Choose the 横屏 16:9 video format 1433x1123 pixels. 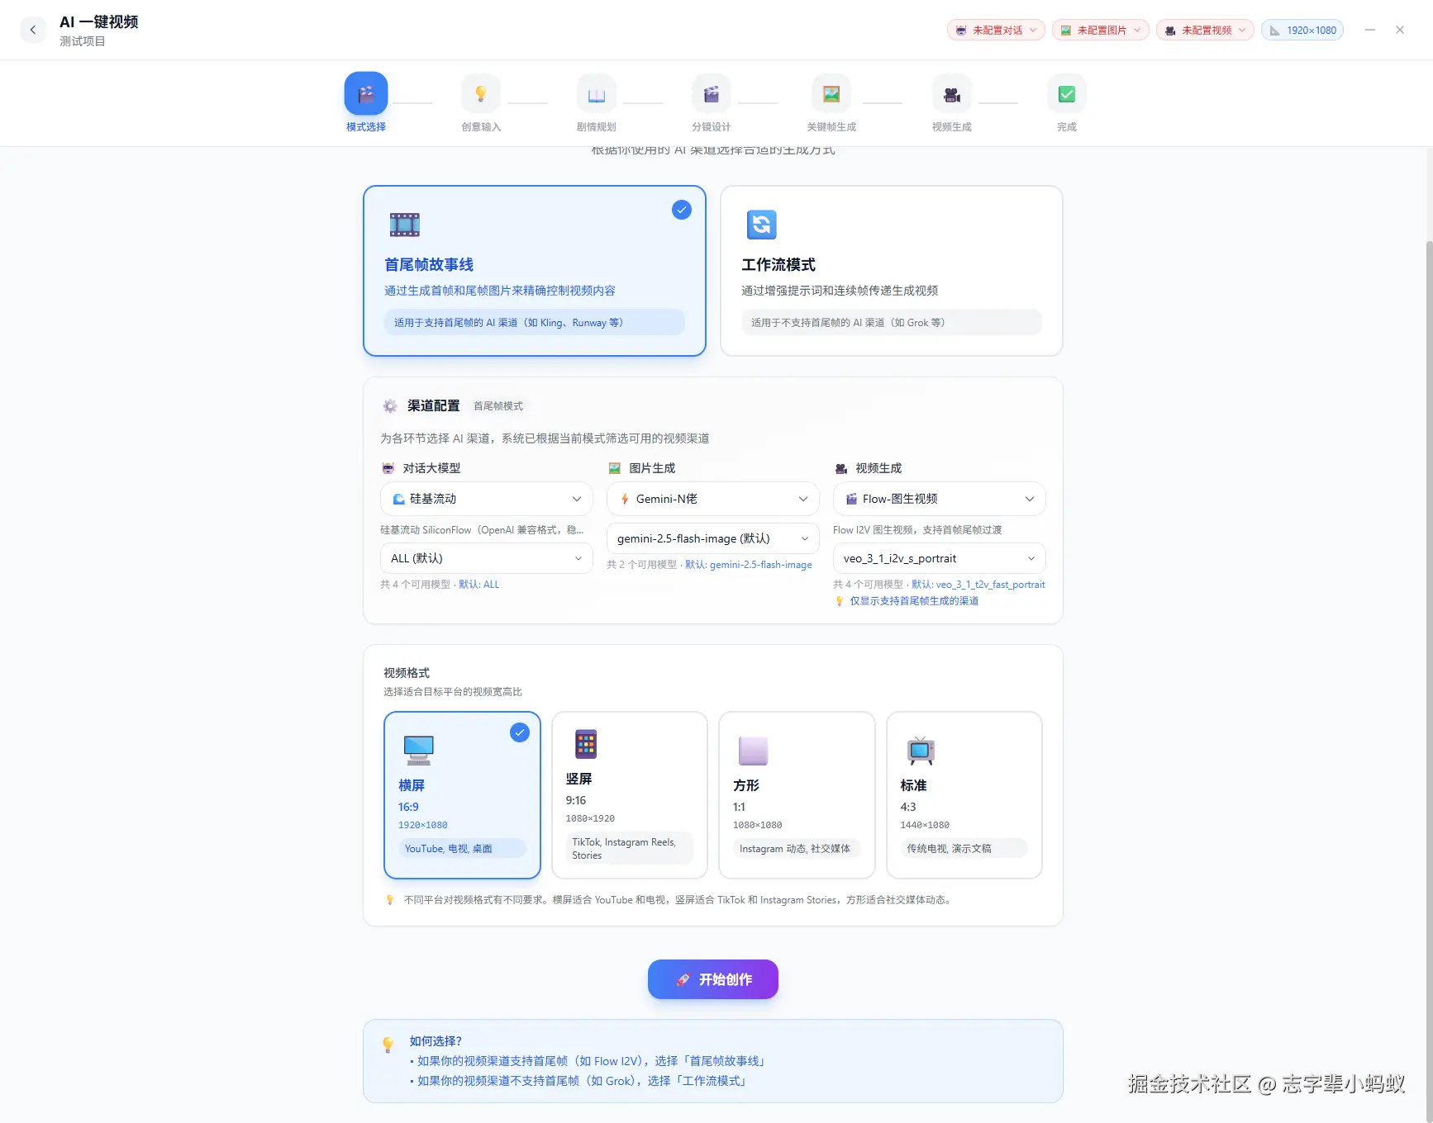(462, 795)
